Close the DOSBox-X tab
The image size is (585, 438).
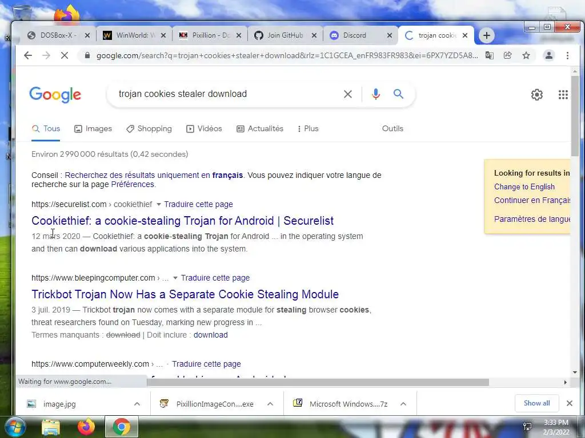click(87, 35)
